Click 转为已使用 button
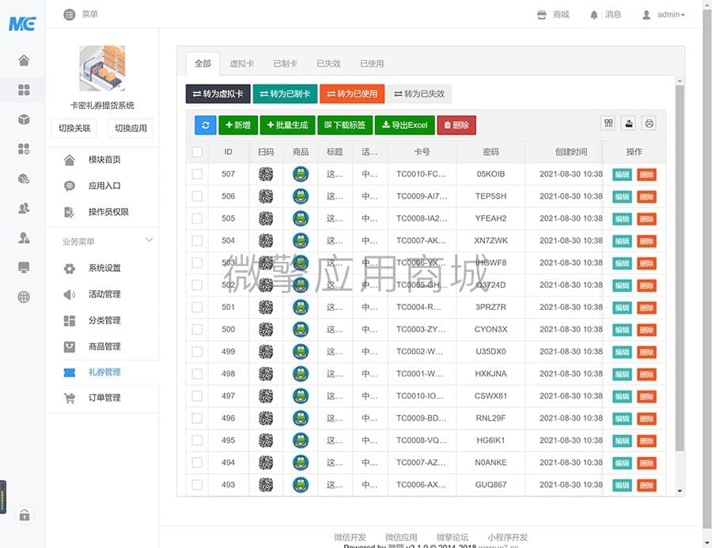Viewport: 712px width, 548px height. pos(352,94)
